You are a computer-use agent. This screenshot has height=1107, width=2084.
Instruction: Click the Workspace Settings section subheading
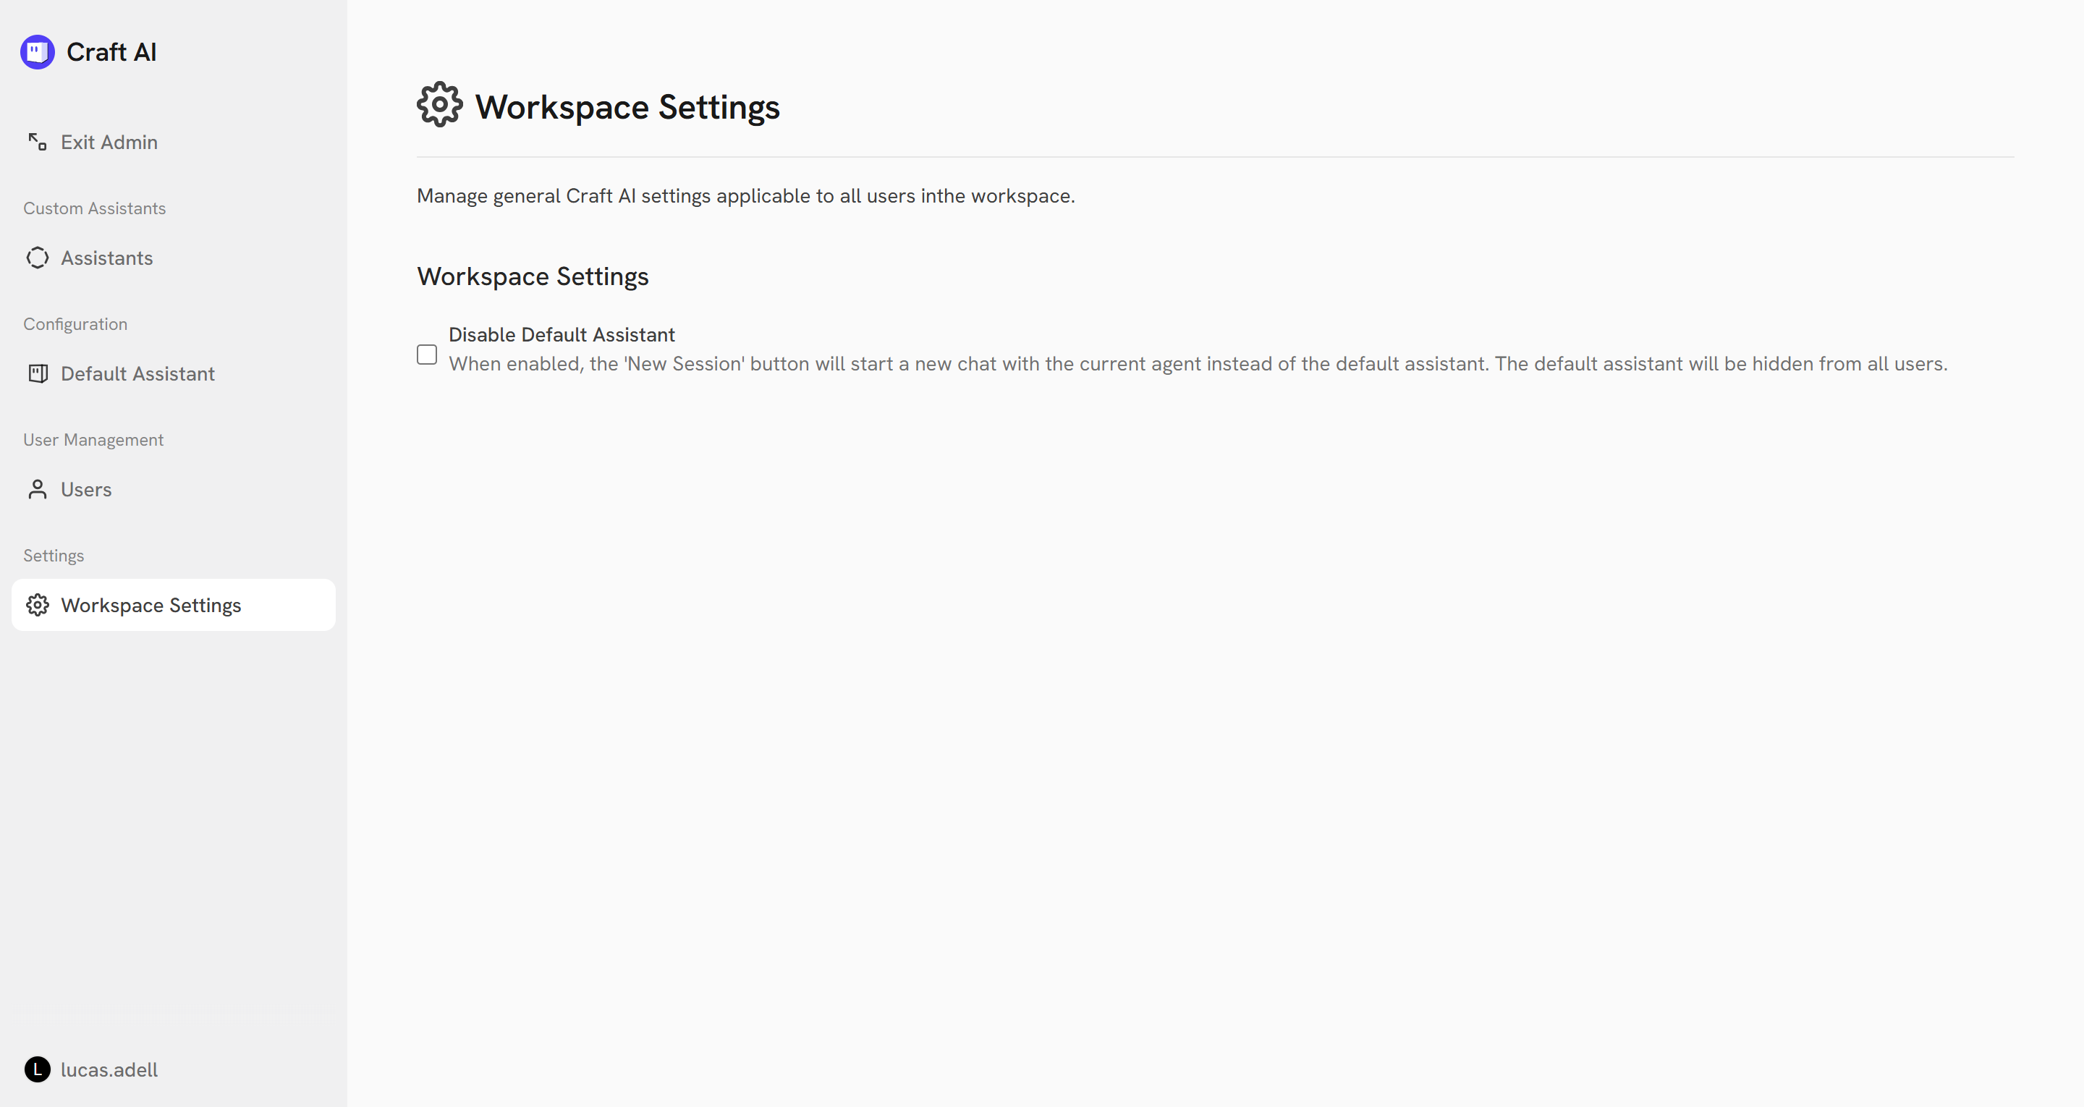533,276
